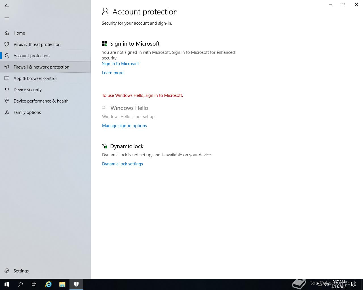Click the Microsoft logo icon beside Sign in

pos(105,43)
